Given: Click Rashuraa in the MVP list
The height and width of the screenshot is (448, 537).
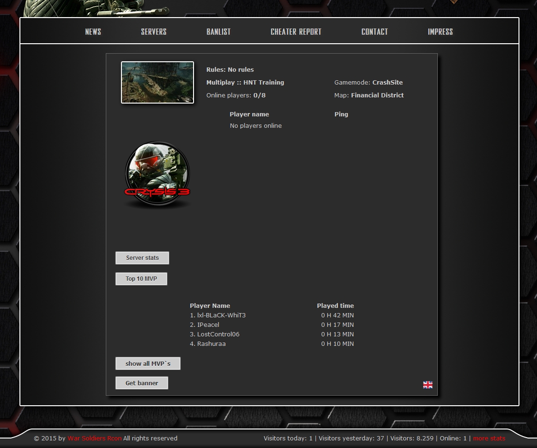Looking at the screenshot, I should [211, 344].
